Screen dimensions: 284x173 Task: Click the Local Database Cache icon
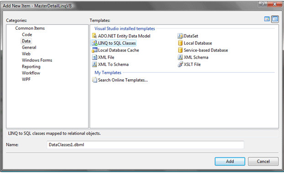point(95,50)
